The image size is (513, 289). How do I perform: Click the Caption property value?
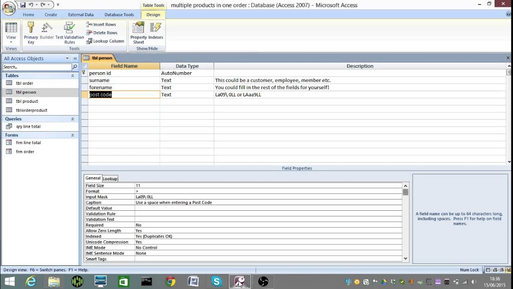pos(268,203)
